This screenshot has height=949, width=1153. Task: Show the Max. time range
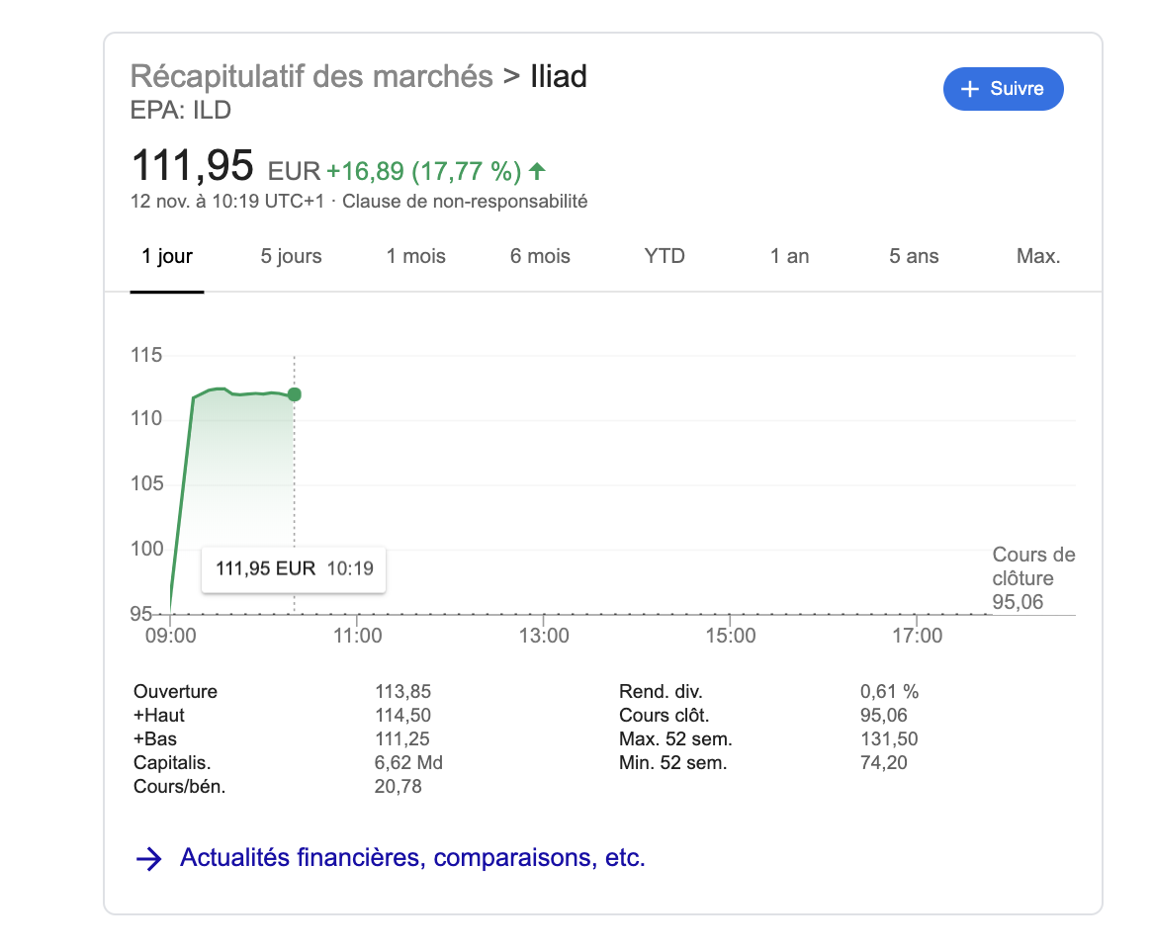click(x=1038, y=257)
